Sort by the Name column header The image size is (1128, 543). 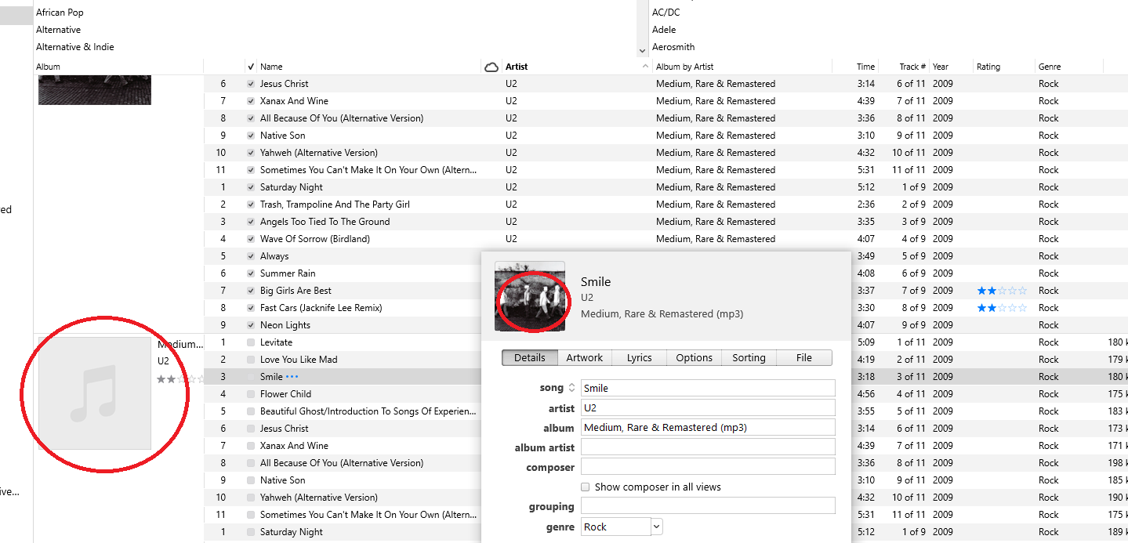[271, 67]
